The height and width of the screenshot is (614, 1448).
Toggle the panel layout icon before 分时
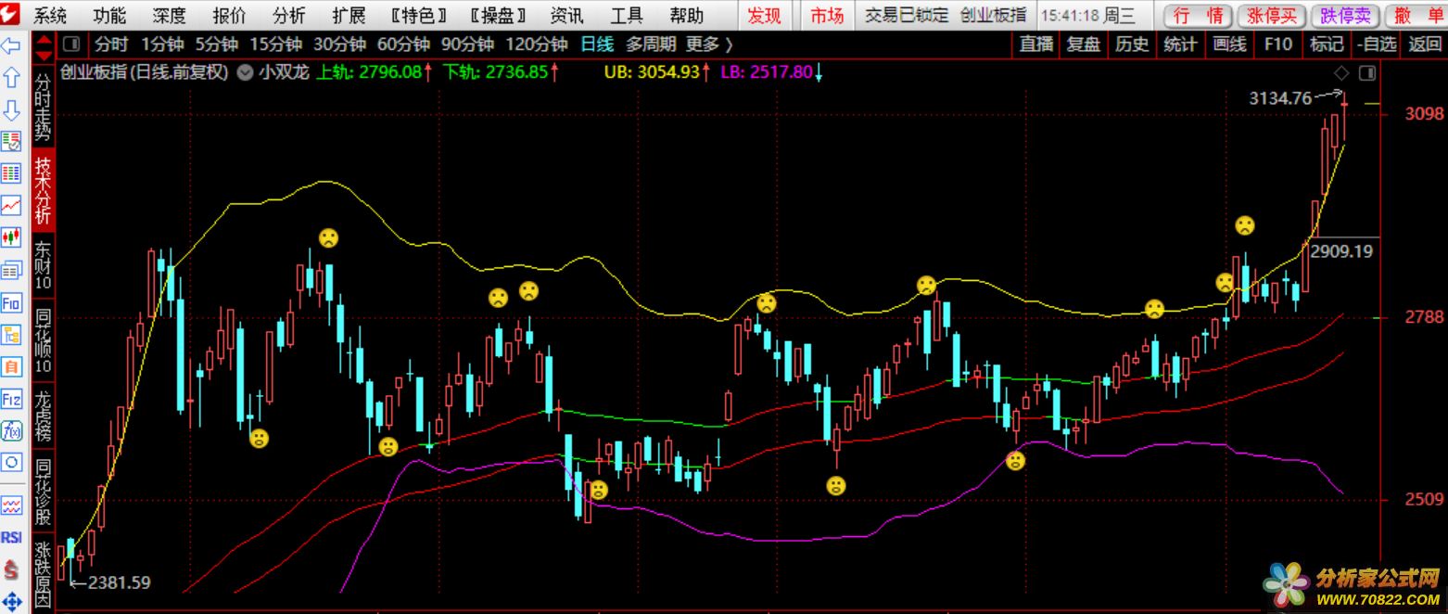pos(72,45)
